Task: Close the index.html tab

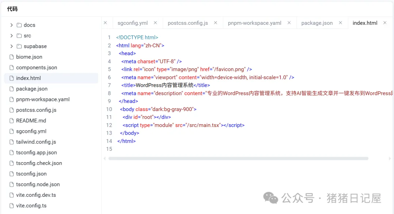Action: 385,23
